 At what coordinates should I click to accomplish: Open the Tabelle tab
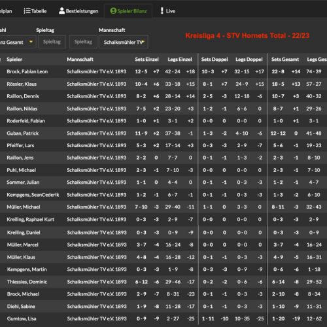coord(35,11)
